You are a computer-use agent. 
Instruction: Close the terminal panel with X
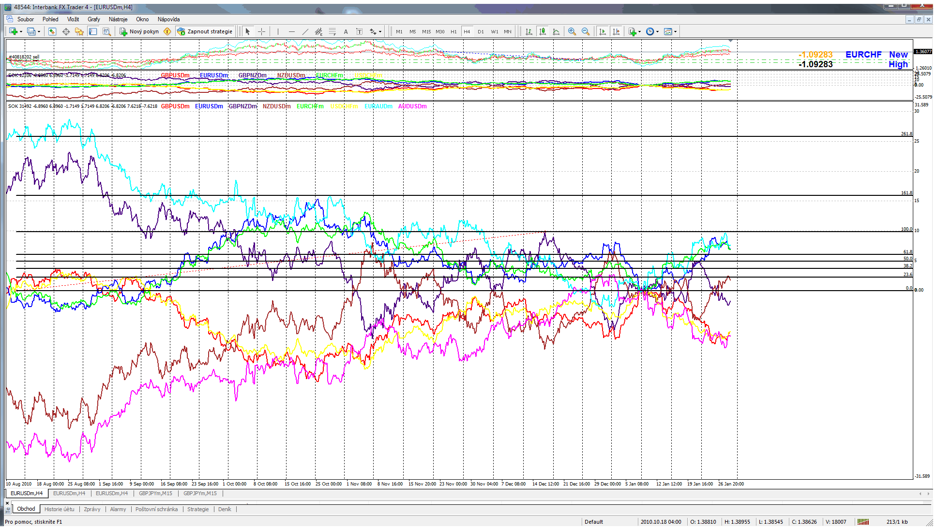click(7, 503)
